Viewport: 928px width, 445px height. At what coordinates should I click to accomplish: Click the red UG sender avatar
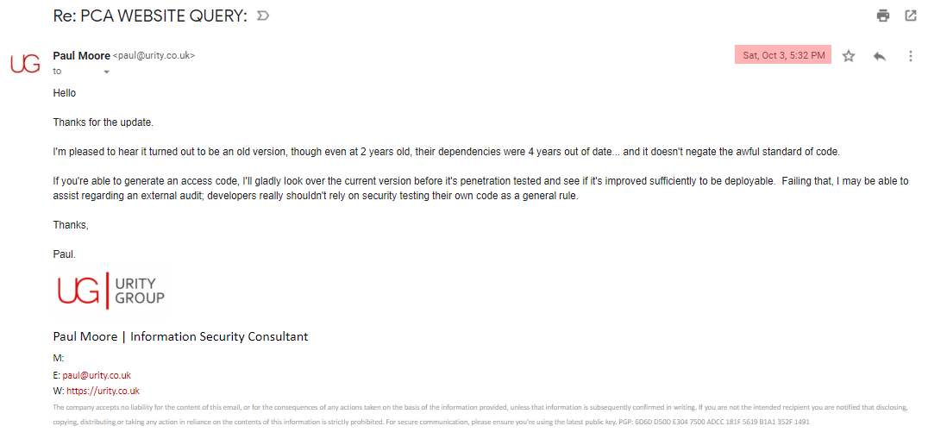(25, 63)
